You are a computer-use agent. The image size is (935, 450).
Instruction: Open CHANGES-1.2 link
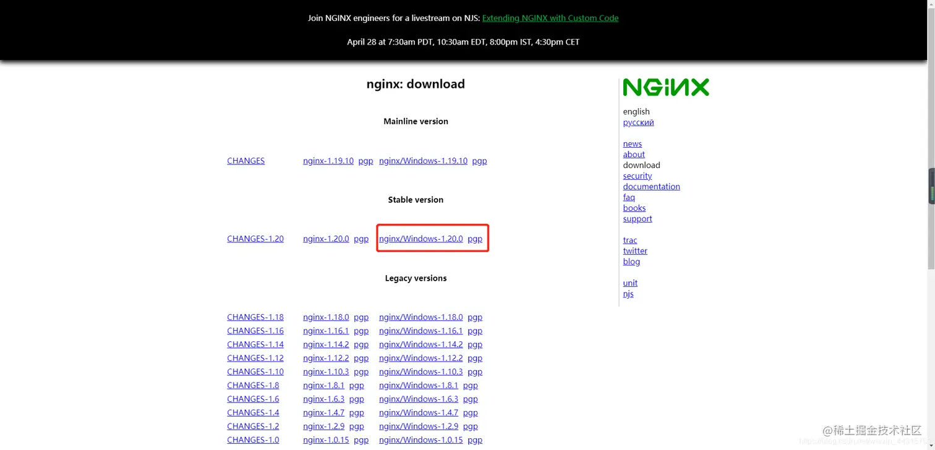tap(253, 426)
